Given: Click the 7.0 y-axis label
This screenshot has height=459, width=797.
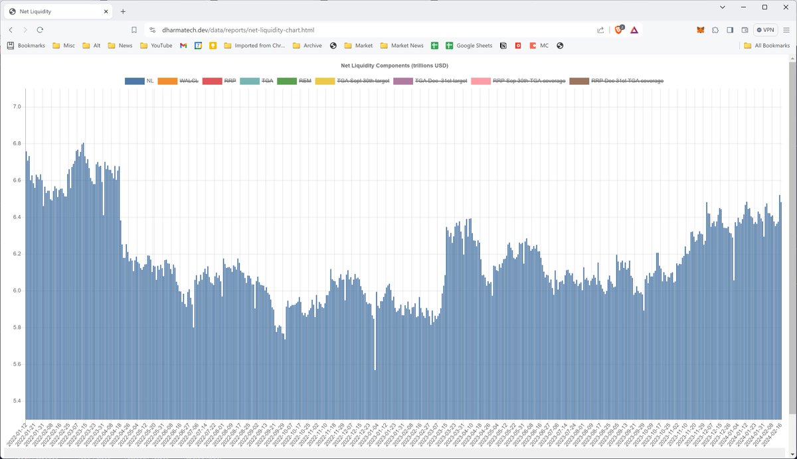Looking at the screenshot, I should pyautogui.click(x=17, y=107).
